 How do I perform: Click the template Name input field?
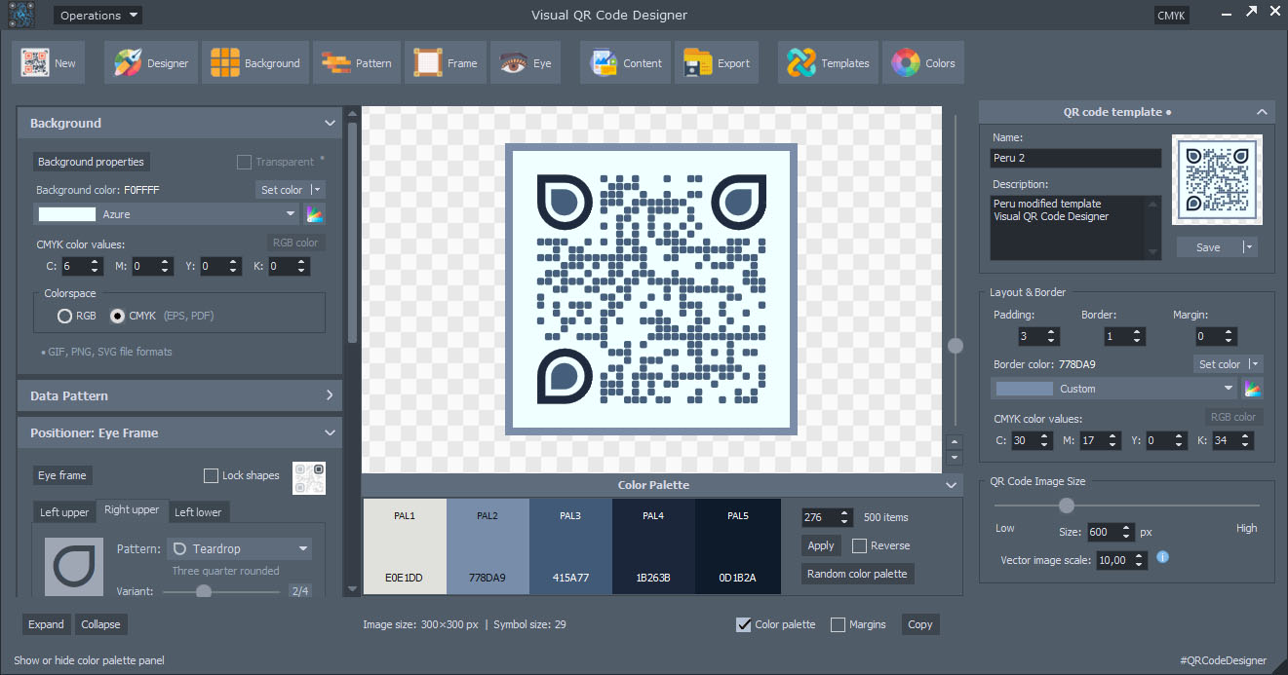coord(1075,157)
